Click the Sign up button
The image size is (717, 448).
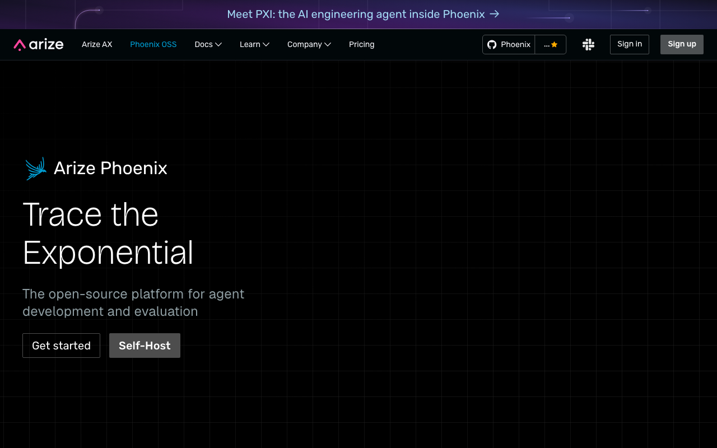click(682, 44)
